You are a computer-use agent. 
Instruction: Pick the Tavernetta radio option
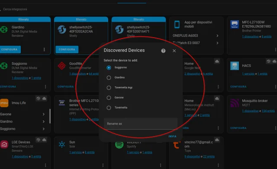109,108
